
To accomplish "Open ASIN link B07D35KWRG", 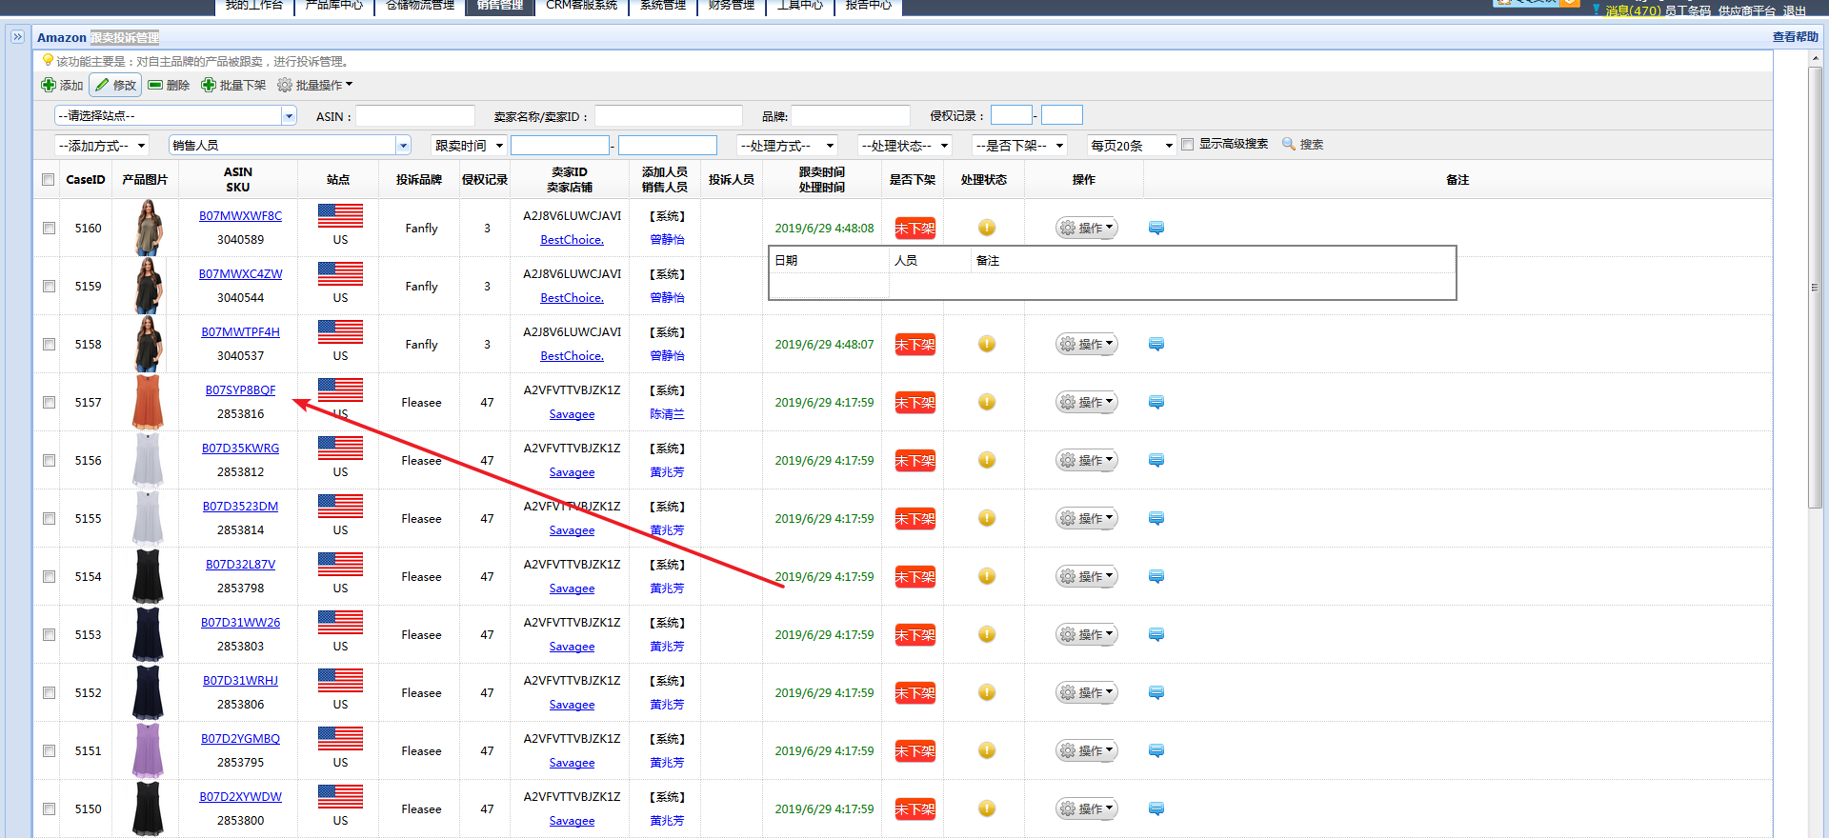I will click(240, 448).
